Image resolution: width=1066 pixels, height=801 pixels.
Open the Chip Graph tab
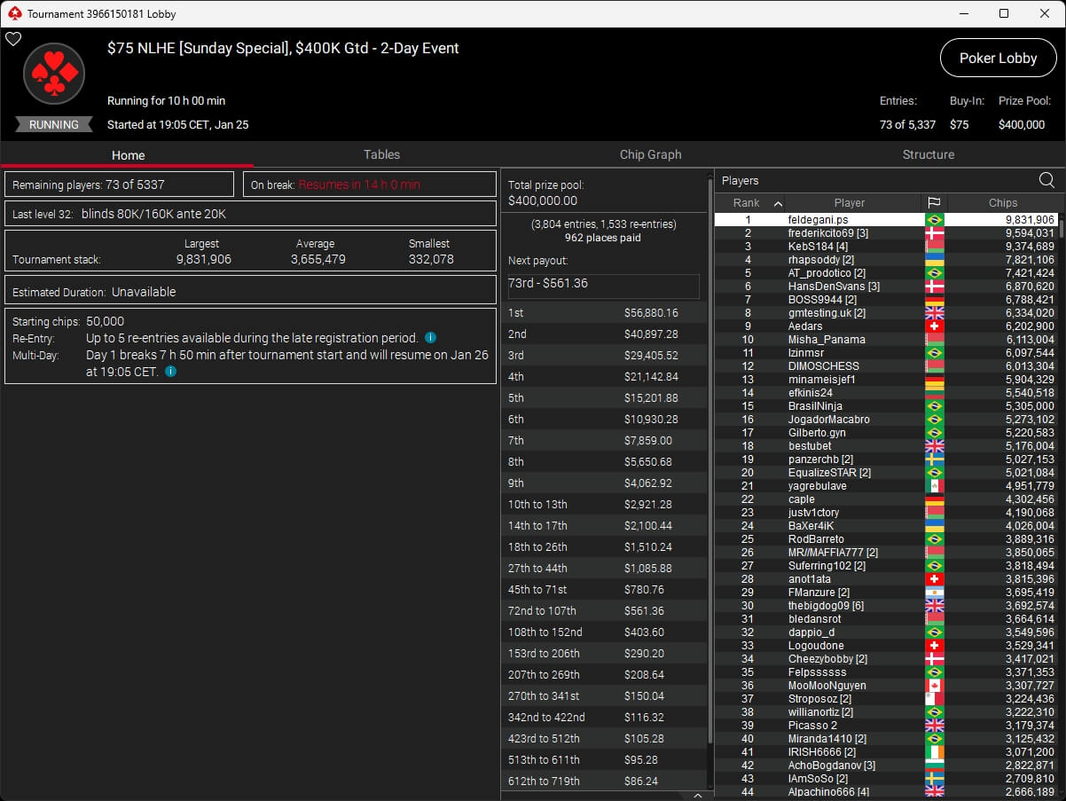coord(650,154)
